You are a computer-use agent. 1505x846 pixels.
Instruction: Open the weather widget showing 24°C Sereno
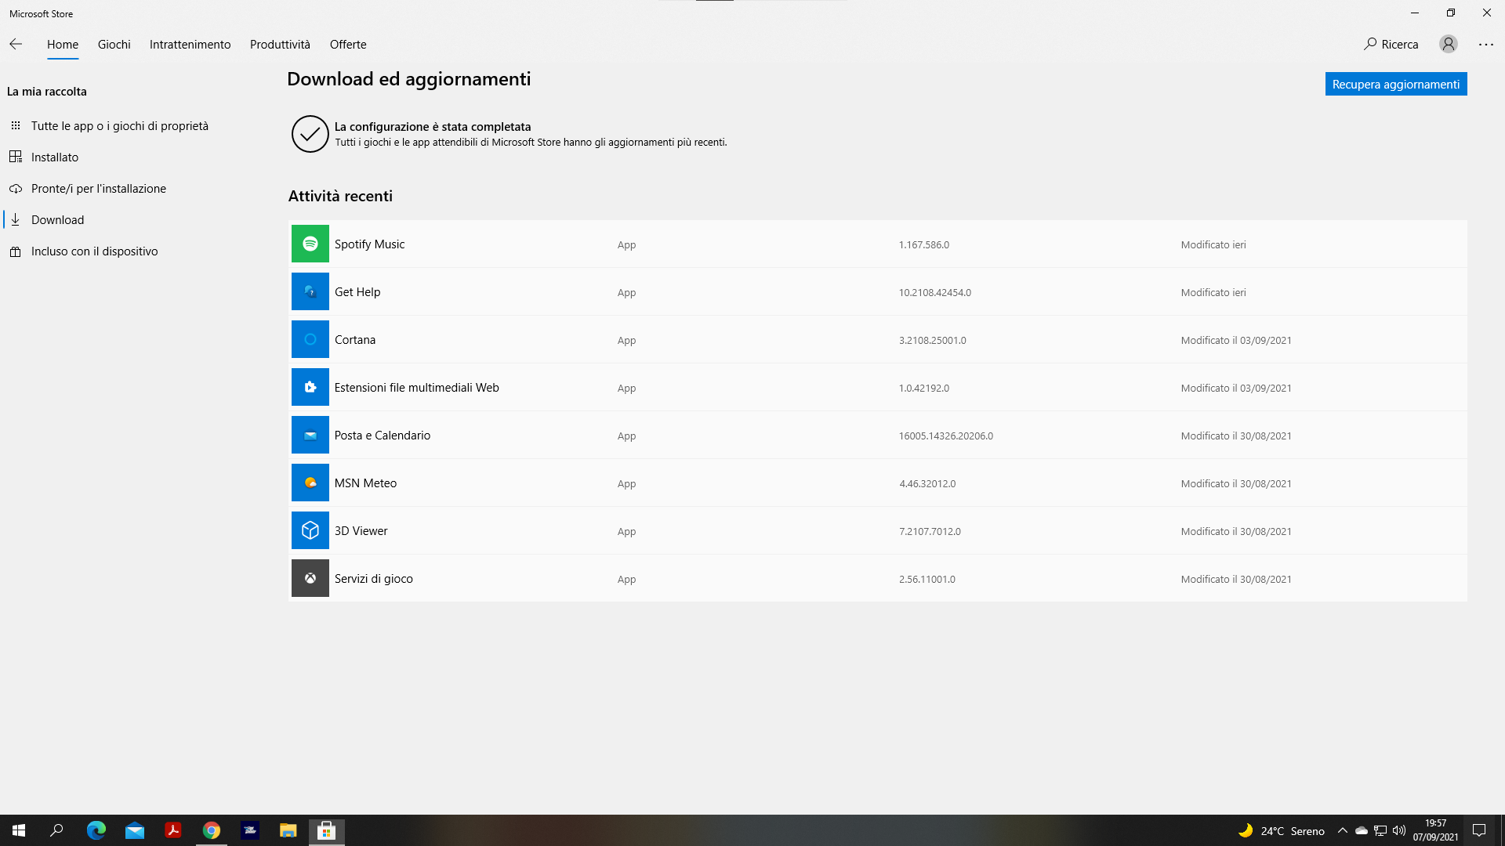coord(1281,830)
